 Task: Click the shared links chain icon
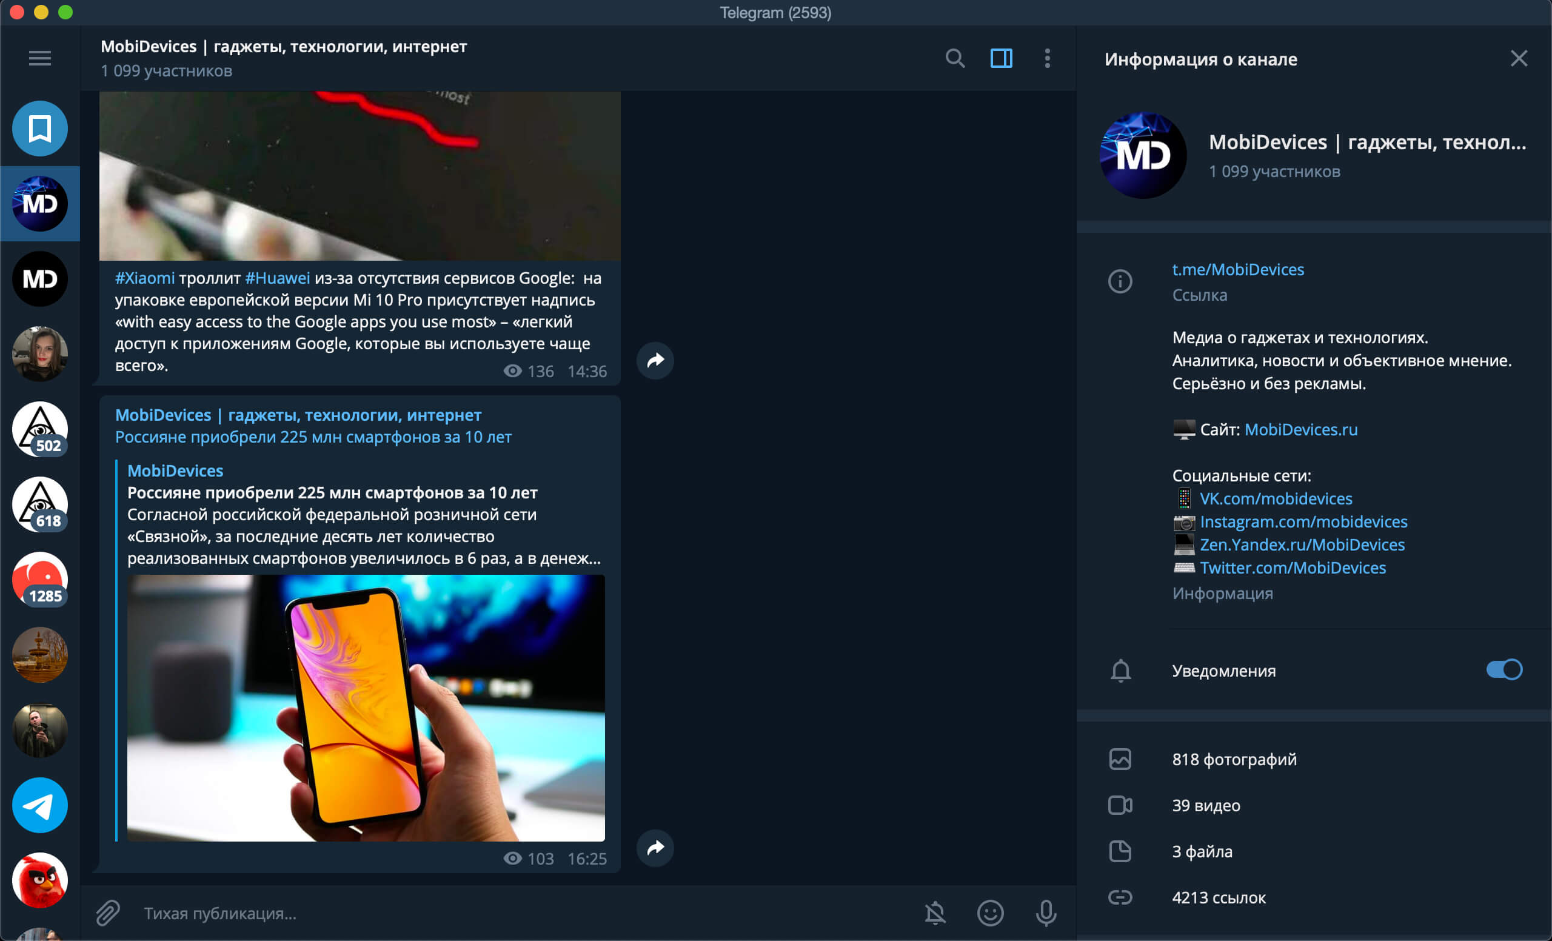point(1120,897)
